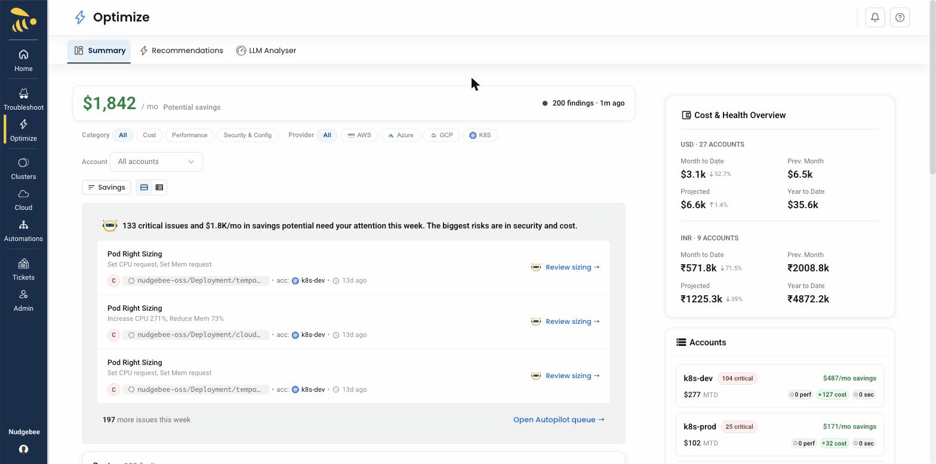Open notifications bell
Screen dimensions: 936x464
875,17
